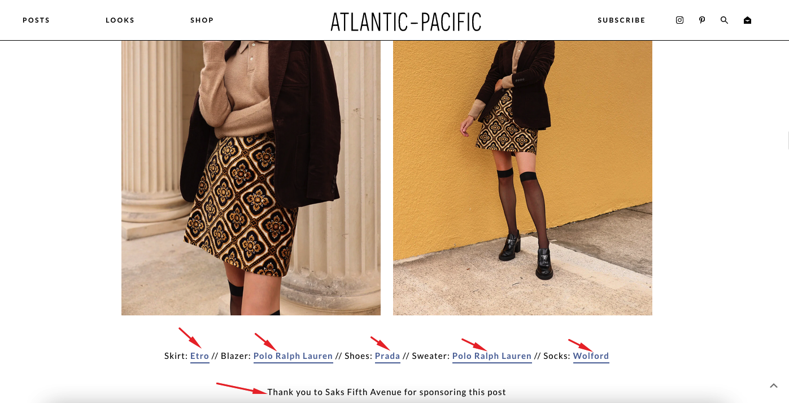Viewport: 789px width, 403px height.
Task: Click the envelope mail icon
Action: coord(747,20)
